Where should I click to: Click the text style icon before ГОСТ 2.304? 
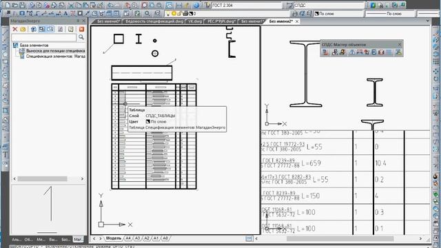(x=207, y=5)
